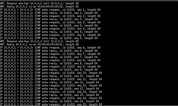Click the echo reply seq 12 line
Image resolution: width=178 pixels, height=106 pixels.
tap(49, 89)
